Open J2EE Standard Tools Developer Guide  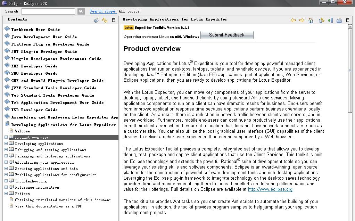[54, 88]
